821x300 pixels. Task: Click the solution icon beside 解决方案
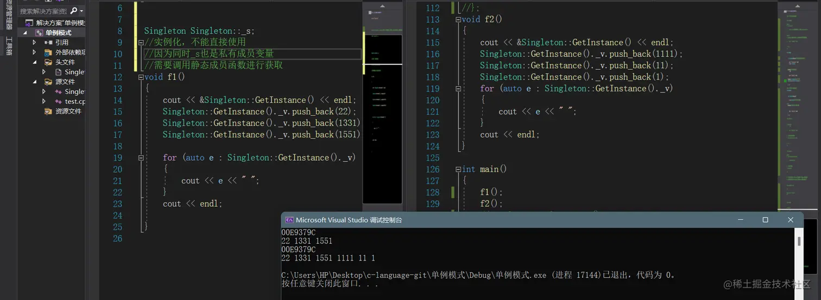29,23
